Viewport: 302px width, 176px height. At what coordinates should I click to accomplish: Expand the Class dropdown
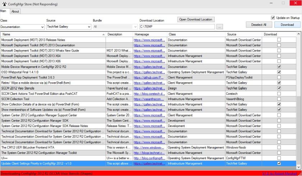point(42,26)
